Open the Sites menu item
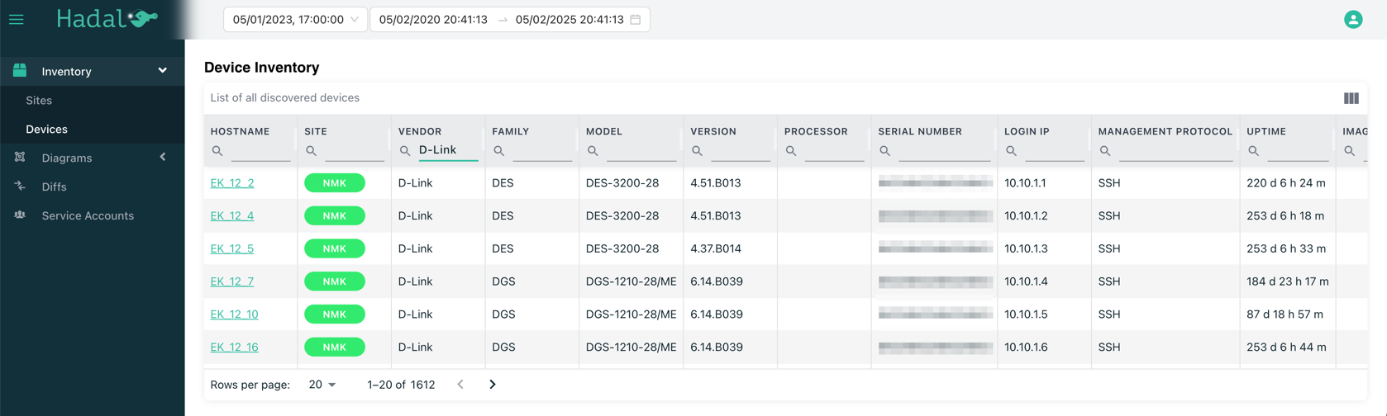 39,100
